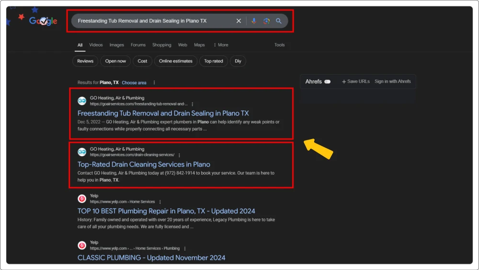
Task: Click Sign in with Ahrefs
Action: tap(393, 82)
